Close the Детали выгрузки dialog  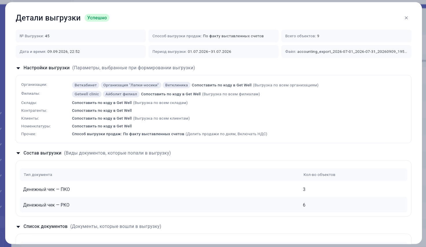coord(406,18)
